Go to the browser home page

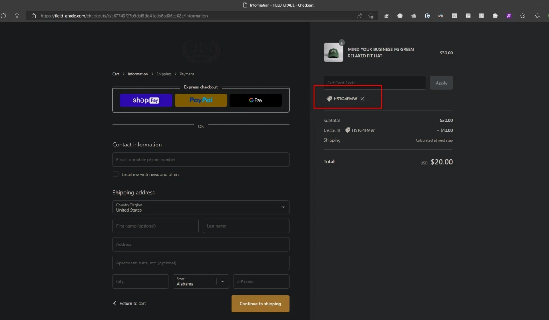(17, 16)
